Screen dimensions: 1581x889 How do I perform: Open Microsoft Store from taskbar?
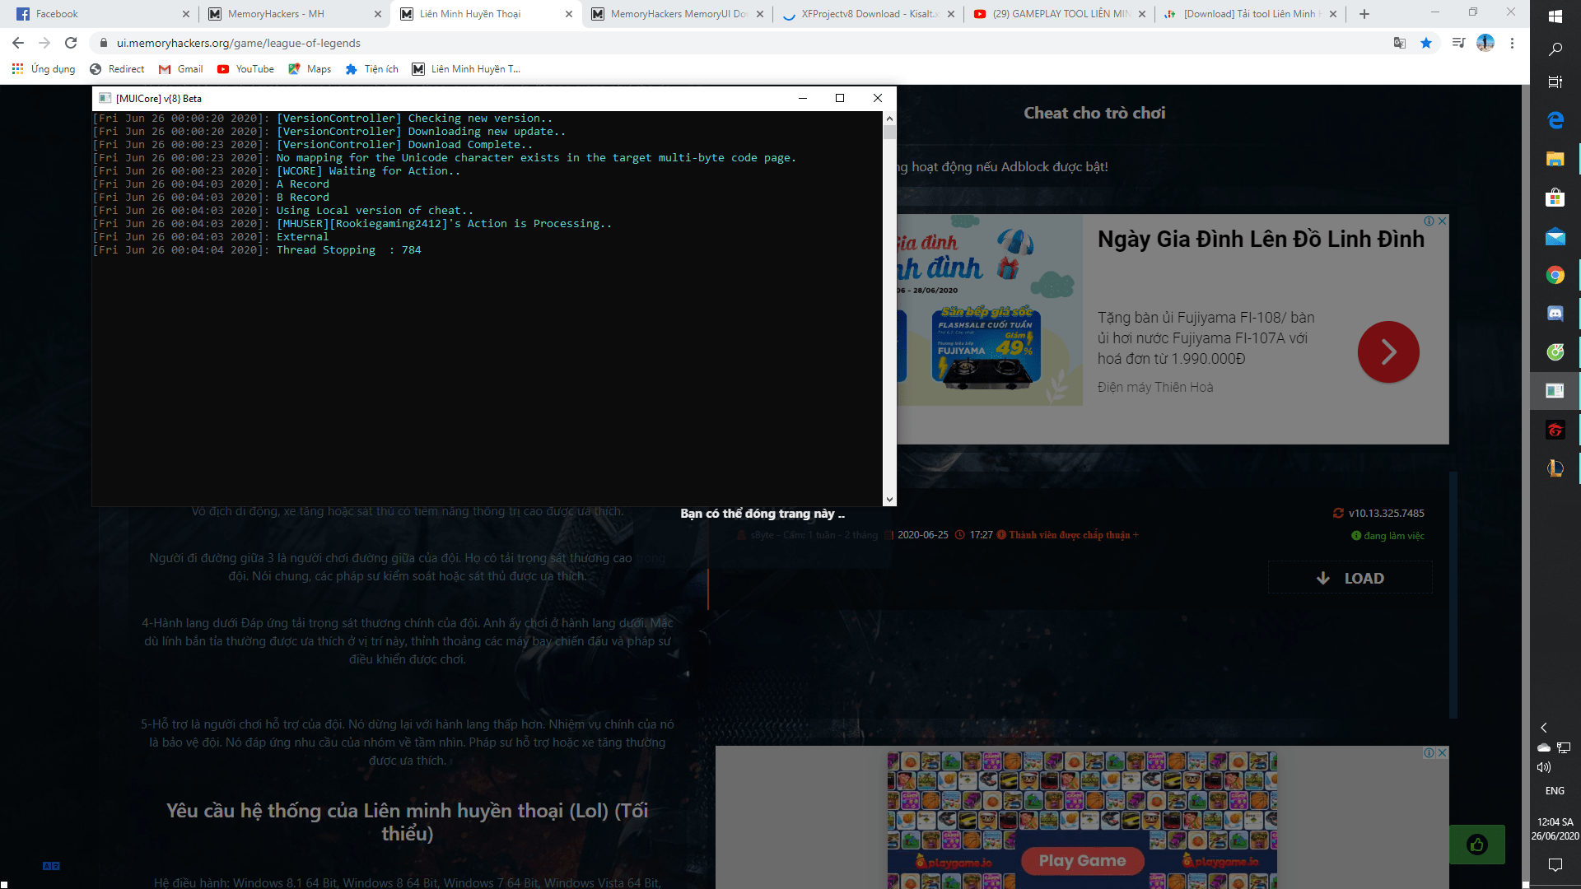tap(1555, 198)
